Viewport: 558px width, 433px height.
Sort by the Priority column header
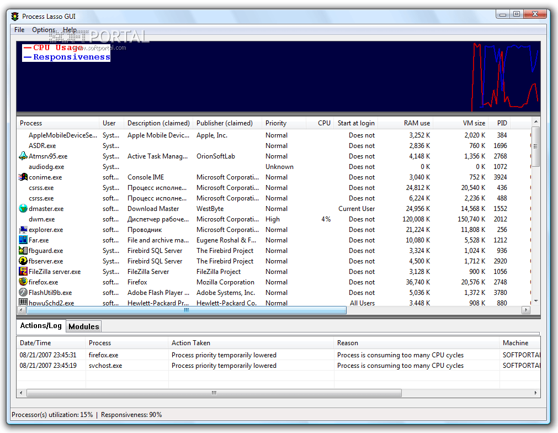click(x=284, y=123)
